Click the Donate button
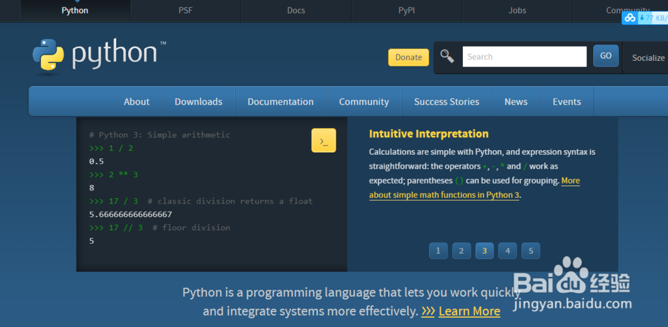668x327 pixels. (x=409, y=57)
